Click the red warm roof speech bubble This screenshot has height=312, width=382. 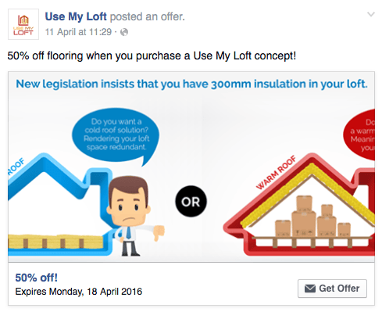point(359,134)
